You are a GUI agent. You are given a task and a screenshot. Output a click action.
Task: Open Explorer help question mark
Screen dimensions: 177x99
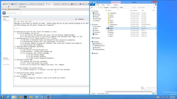point(156,5)
